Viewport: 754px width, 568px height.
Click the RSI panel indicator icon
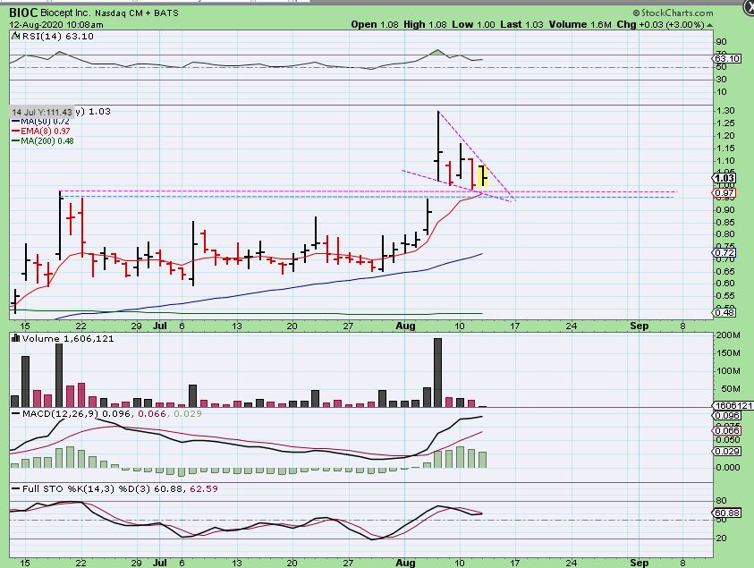coord(15,36)
